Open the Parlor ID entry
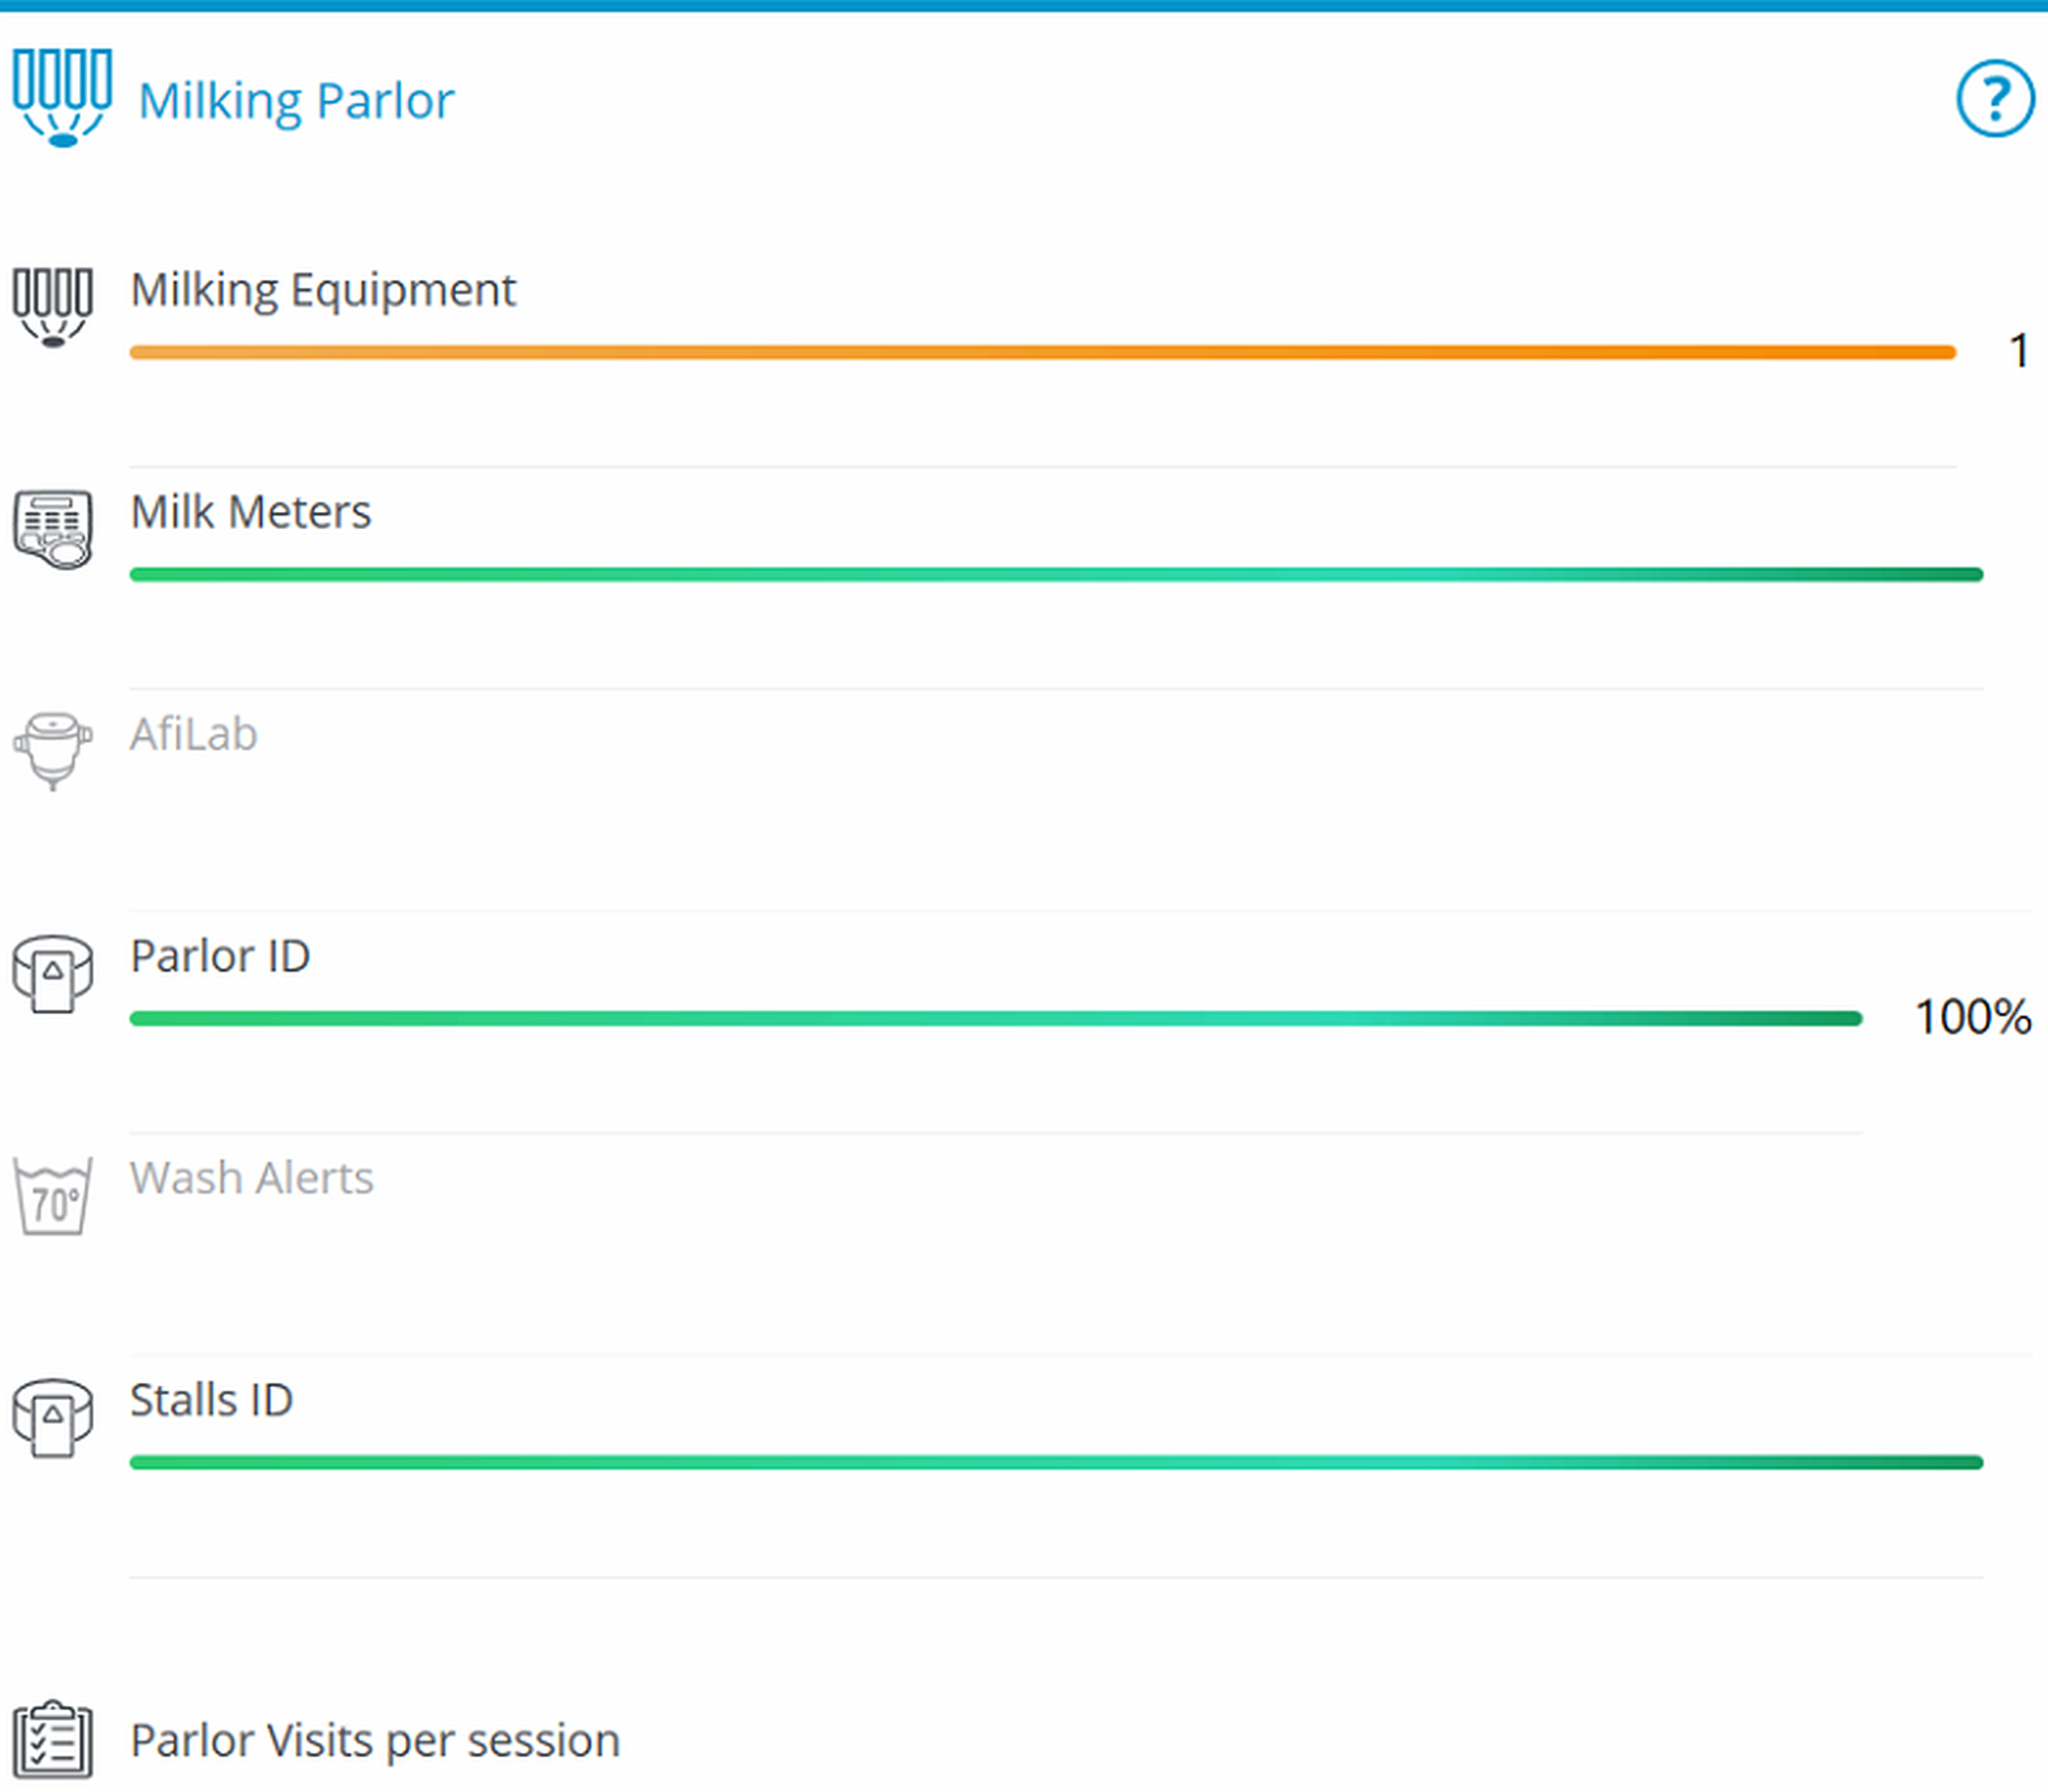2048x1792 pixels. [220, 956]
